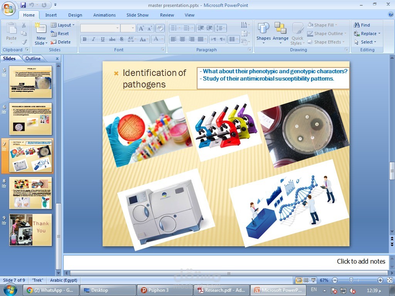Open the font name combo box
Screen dimensions: 395x296
point(100,28)
